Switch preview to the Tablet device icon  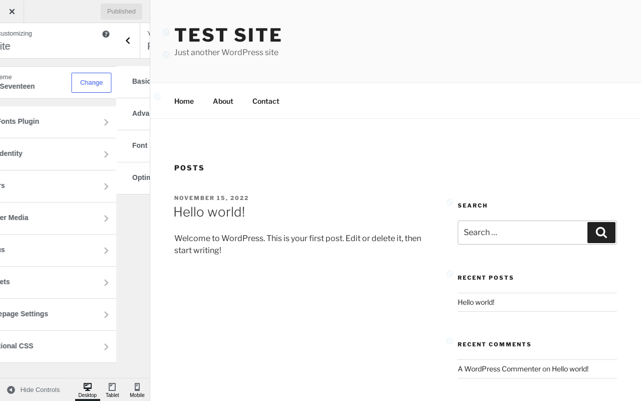pos(112,390)
